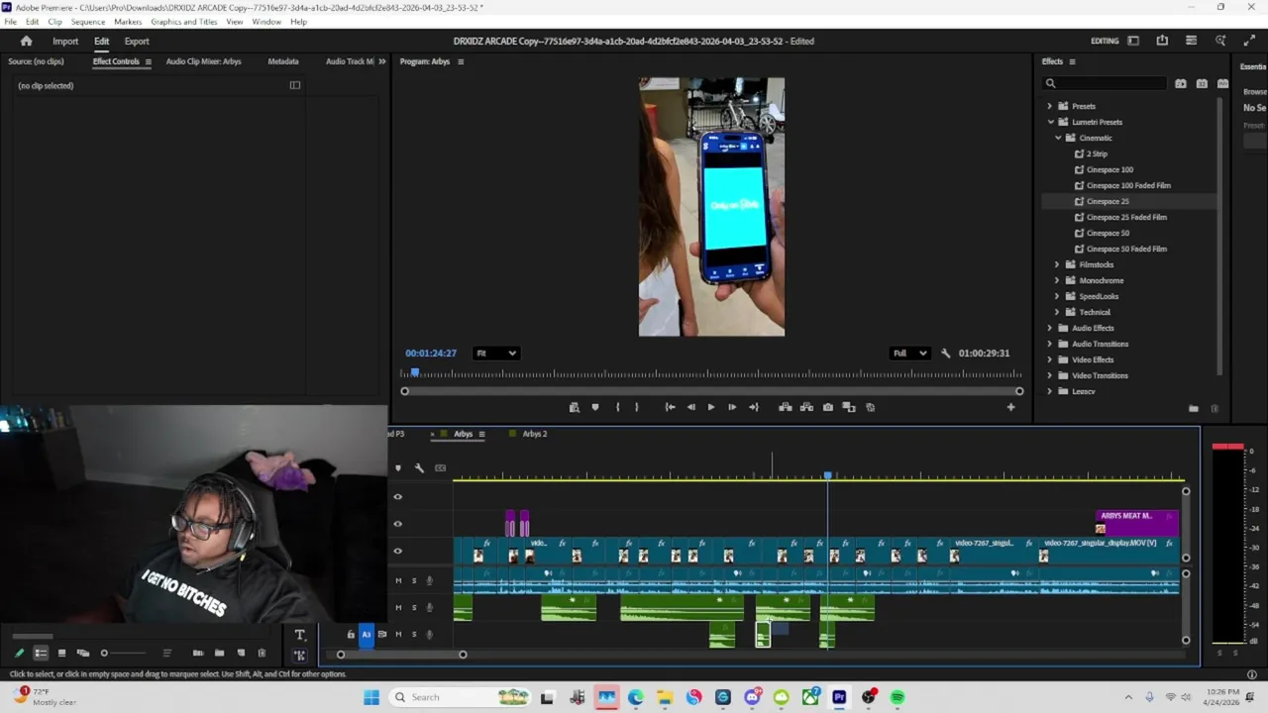Solo the first audio track
The width and height of the screenshot is (1268, 713).
(414, 581)
